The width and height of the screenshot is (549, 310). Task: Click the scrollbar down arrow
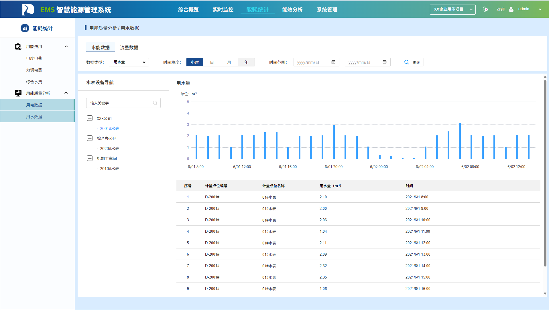coord(545,293)
